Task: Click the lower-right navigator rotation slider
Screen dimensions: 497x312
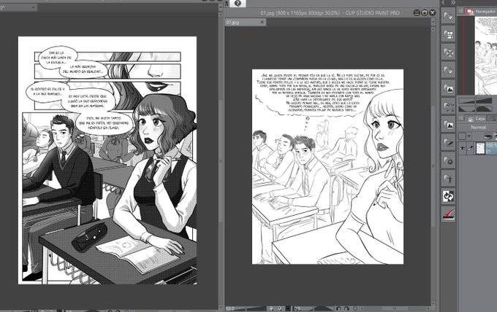Action: [484, 109]
